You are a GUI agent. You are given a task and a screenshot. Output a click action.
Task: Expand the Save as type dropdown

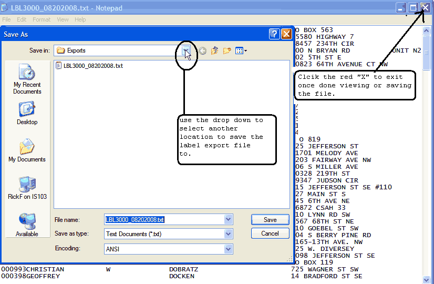pyautogui.click(x=228, y=234)
